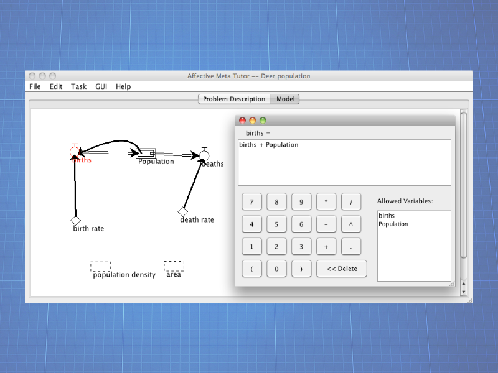
Task: Click the 8 key on the keypad
Action: (276, 201)
